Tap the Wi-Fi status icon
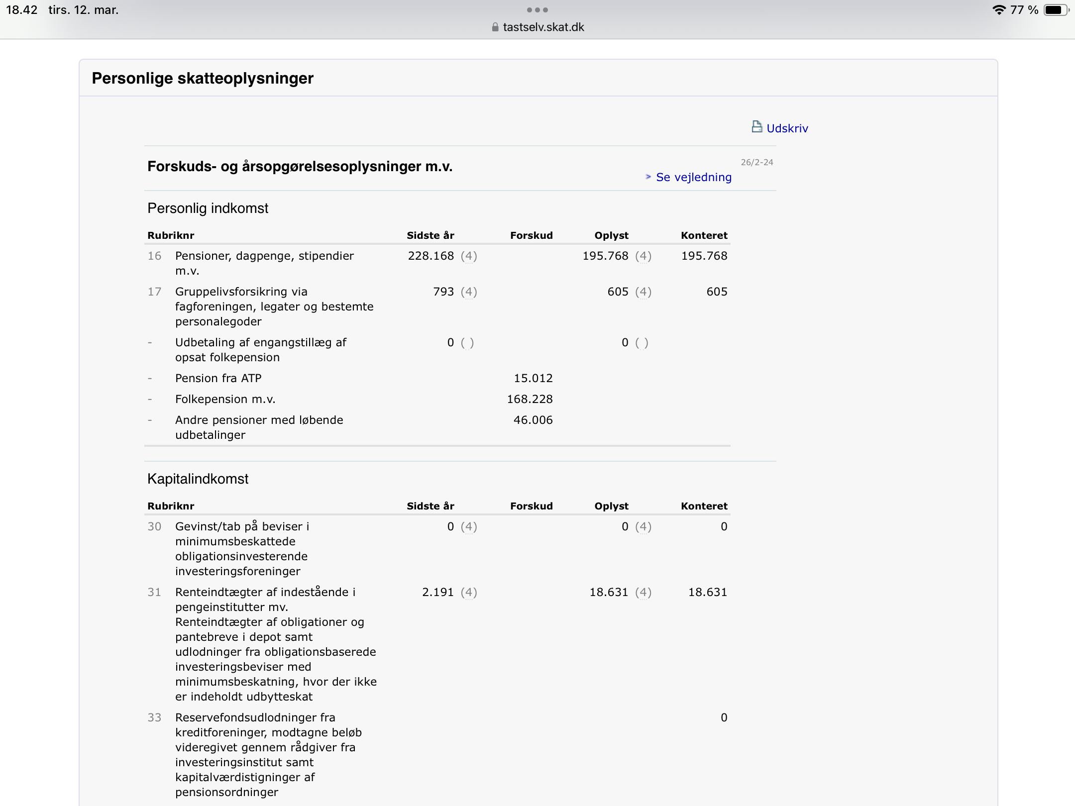This screenshot has width=1075, height=806. 998,10
